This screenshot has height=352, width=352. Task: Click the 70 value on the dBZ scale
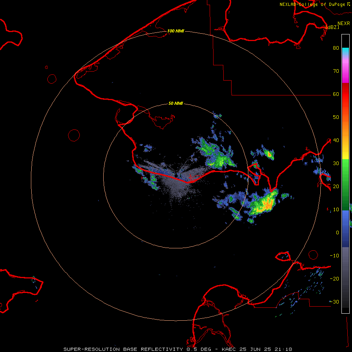click(x=336, y=71)
